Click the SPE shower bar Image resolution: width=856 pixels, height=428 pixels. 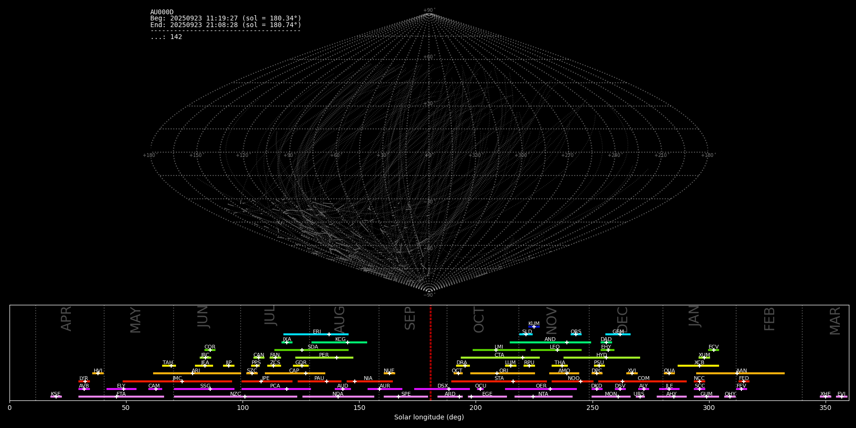pos(406,397)
